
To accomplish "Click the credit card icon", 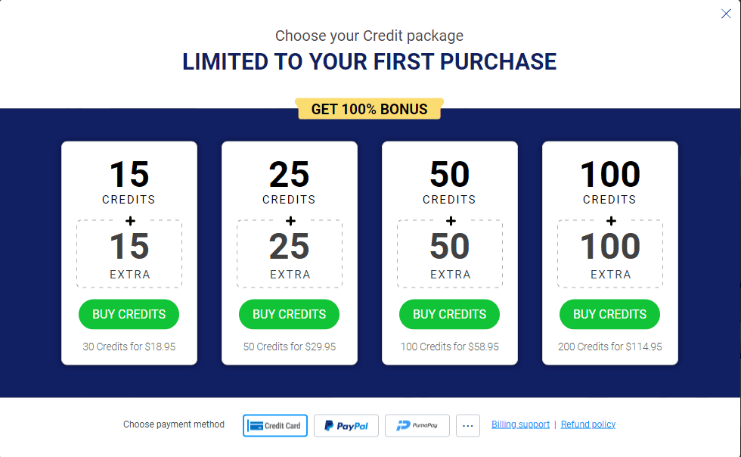I will click(x=256, y=426).
